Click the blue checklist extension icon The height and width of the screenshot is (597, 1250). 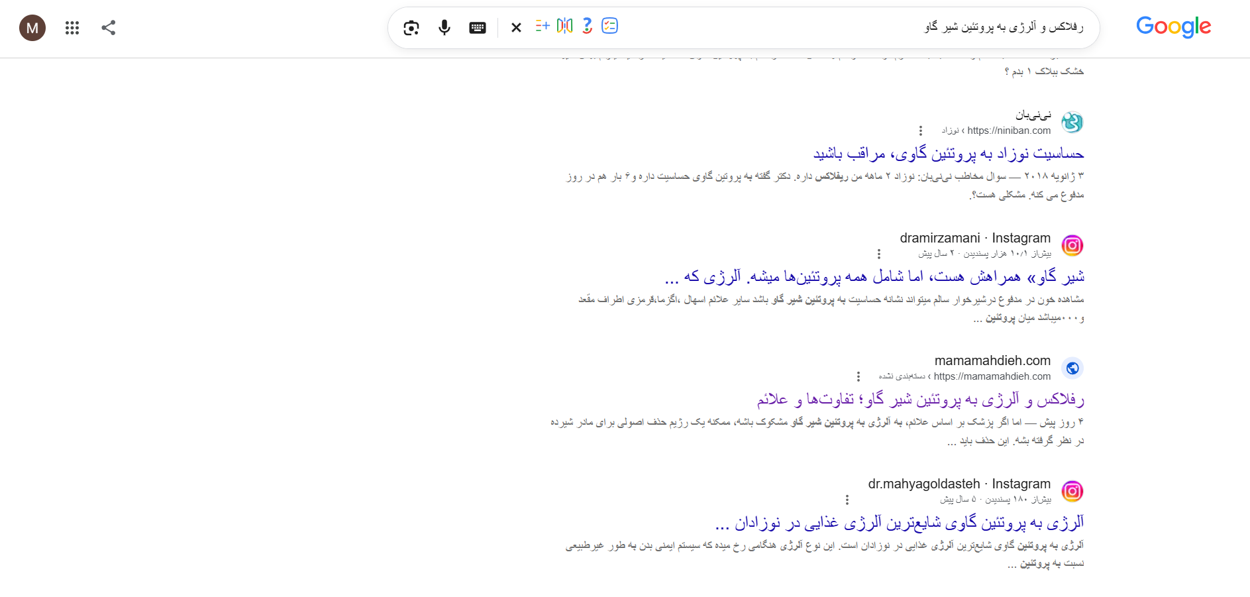click(609, 26)
